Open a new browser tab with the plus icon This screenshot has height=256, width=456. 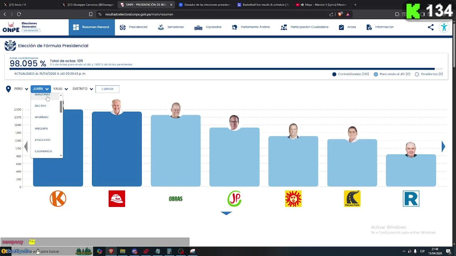pos(355,5)
